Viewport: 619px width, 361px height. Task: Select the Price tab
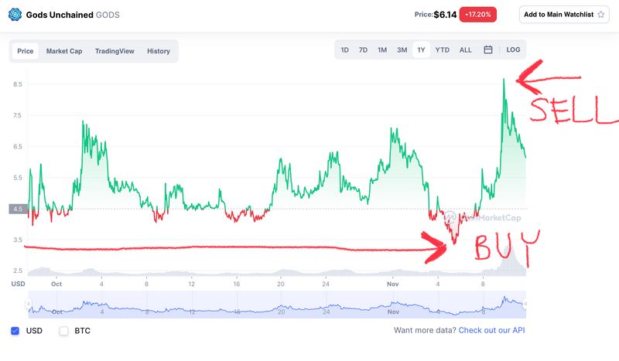pyautogui.click(x=26, y=51)
